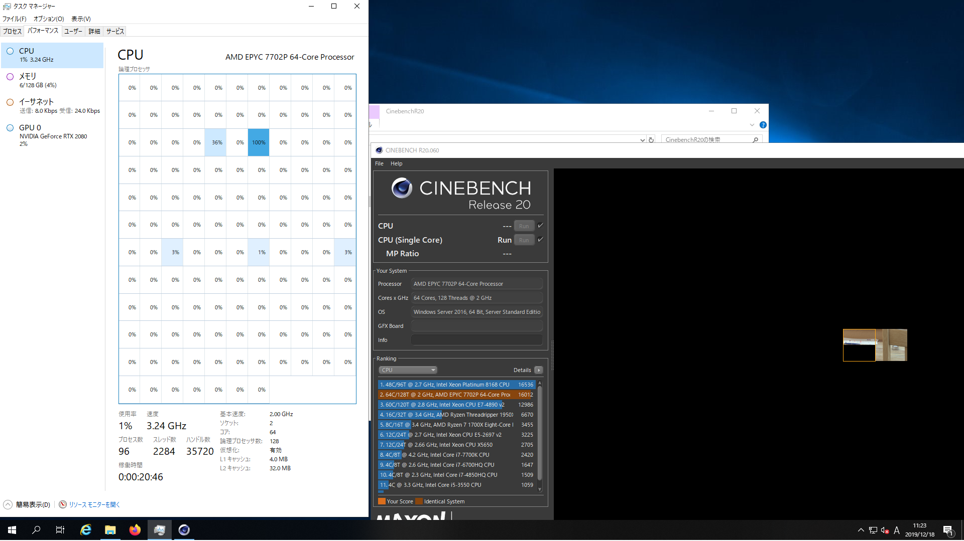The height and width of the screenshot is (541, 964).
Task: Click the search magnifier in explorer window
Action: tap(756, 139)
